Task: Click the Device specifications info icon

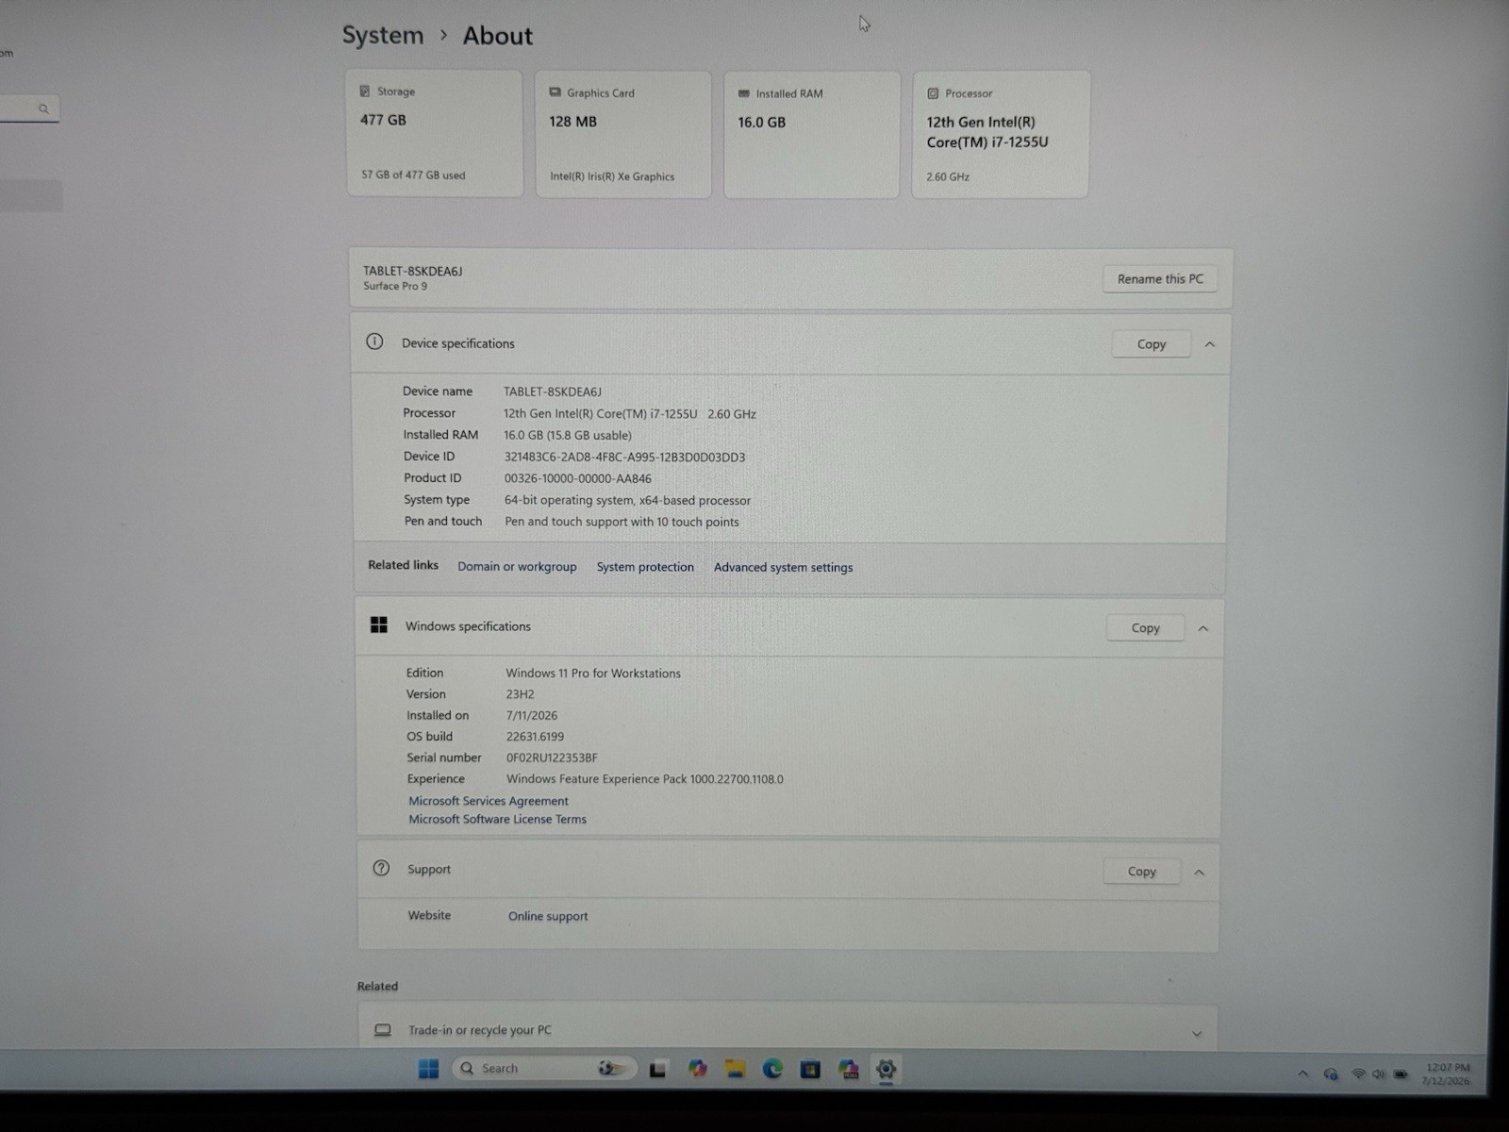Action: click(374, 341)
